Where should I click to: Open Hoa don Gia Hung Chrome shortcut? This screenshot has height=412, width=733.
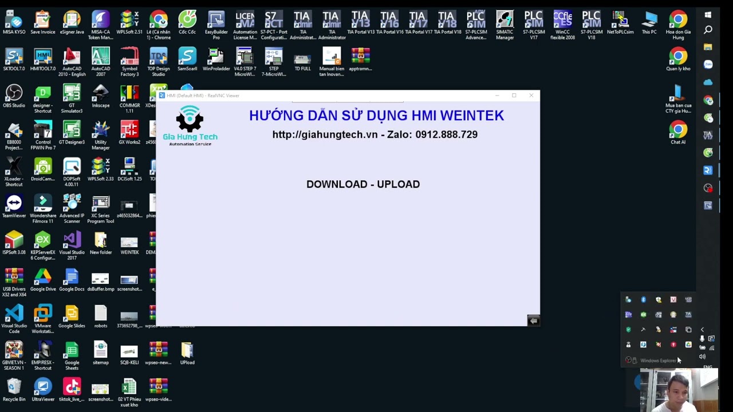pos(678,26)
